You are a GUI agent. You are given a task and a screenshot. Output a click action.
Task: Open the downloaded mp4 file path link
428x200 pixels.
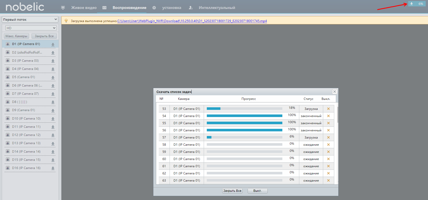coord(192,21)
